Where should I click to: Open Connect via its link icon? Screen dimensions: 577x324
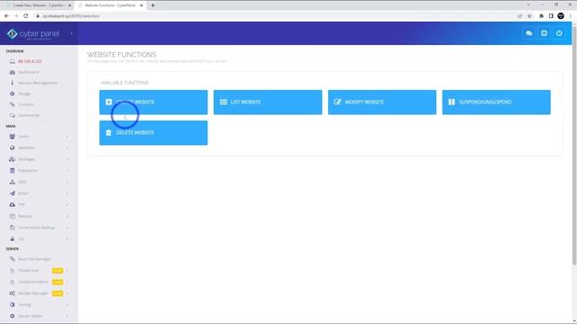[12, 104]
